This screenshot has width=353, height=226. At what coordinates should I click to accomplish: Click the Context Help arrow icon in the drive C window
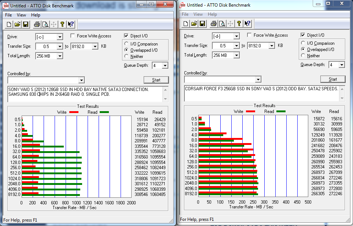(x=71, y=25)
